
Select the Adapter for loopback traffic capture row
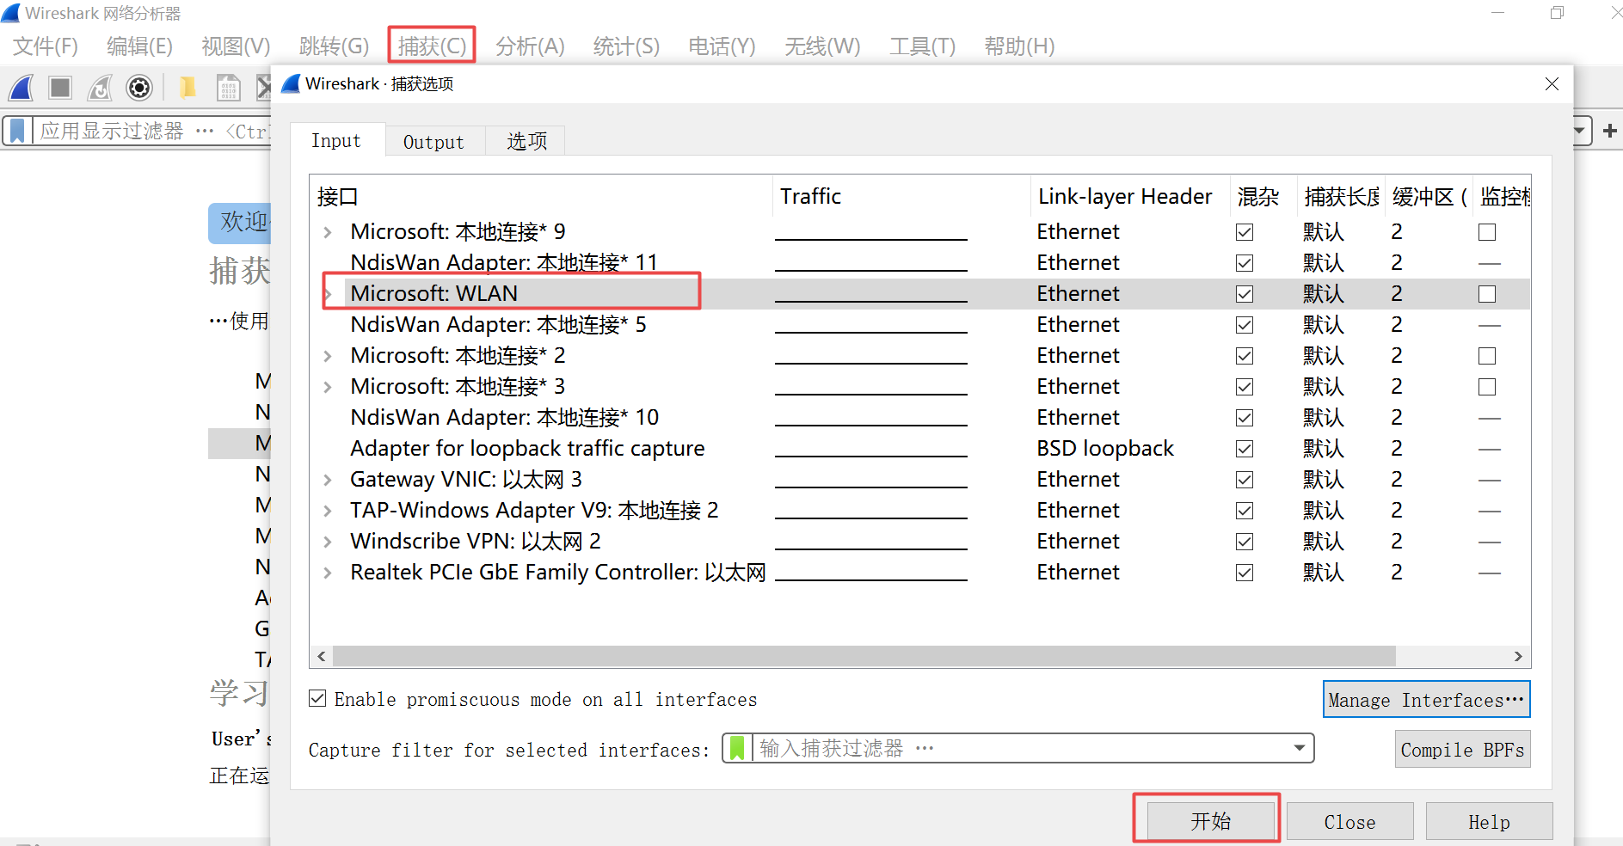[920, 449]
